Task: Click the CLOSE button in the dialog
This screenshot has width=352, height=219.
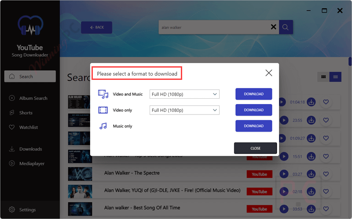Action: click(x=255, y=148)
